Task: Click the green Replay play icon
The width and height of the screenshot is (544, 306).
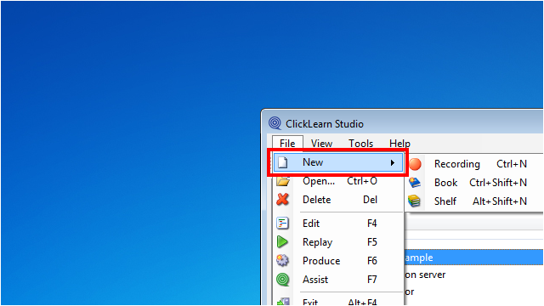Action: tap(282, 241)
